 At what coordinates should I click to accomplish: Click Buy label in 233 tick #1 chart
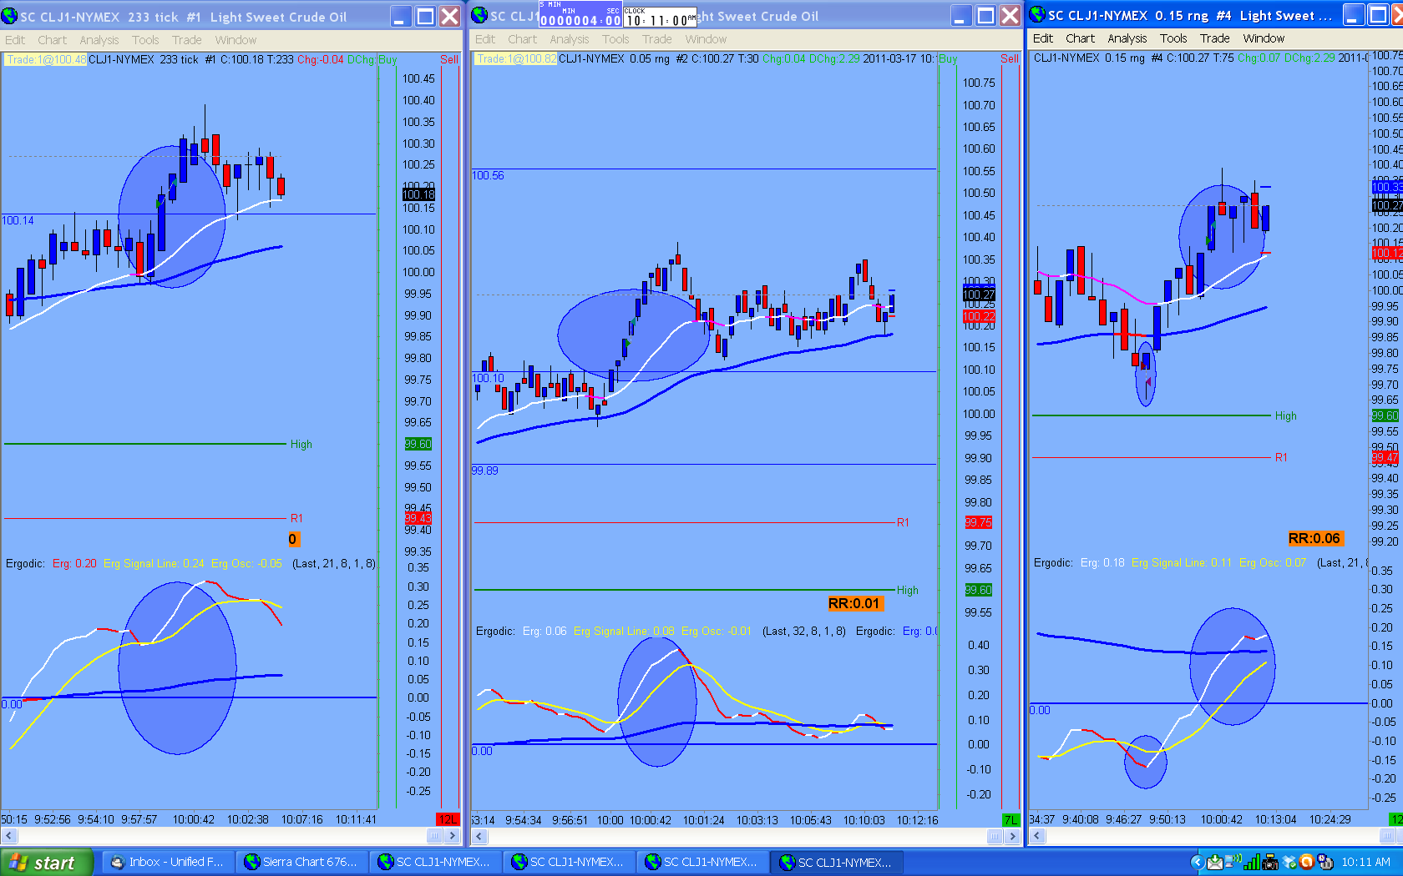(387, 59)
